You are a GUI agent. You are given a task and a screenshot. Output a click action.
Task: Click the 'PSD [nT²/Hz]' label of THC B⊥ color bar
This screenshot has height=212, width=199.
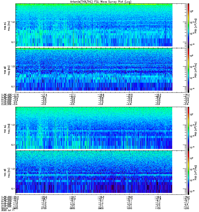[x=196, y=129]
